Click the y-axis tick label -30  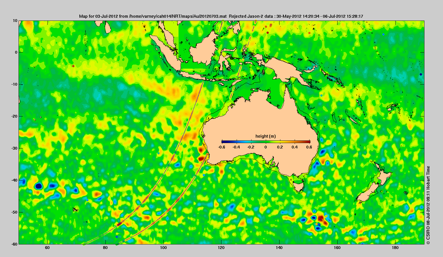pyautogui.click(x=14, y=148)
